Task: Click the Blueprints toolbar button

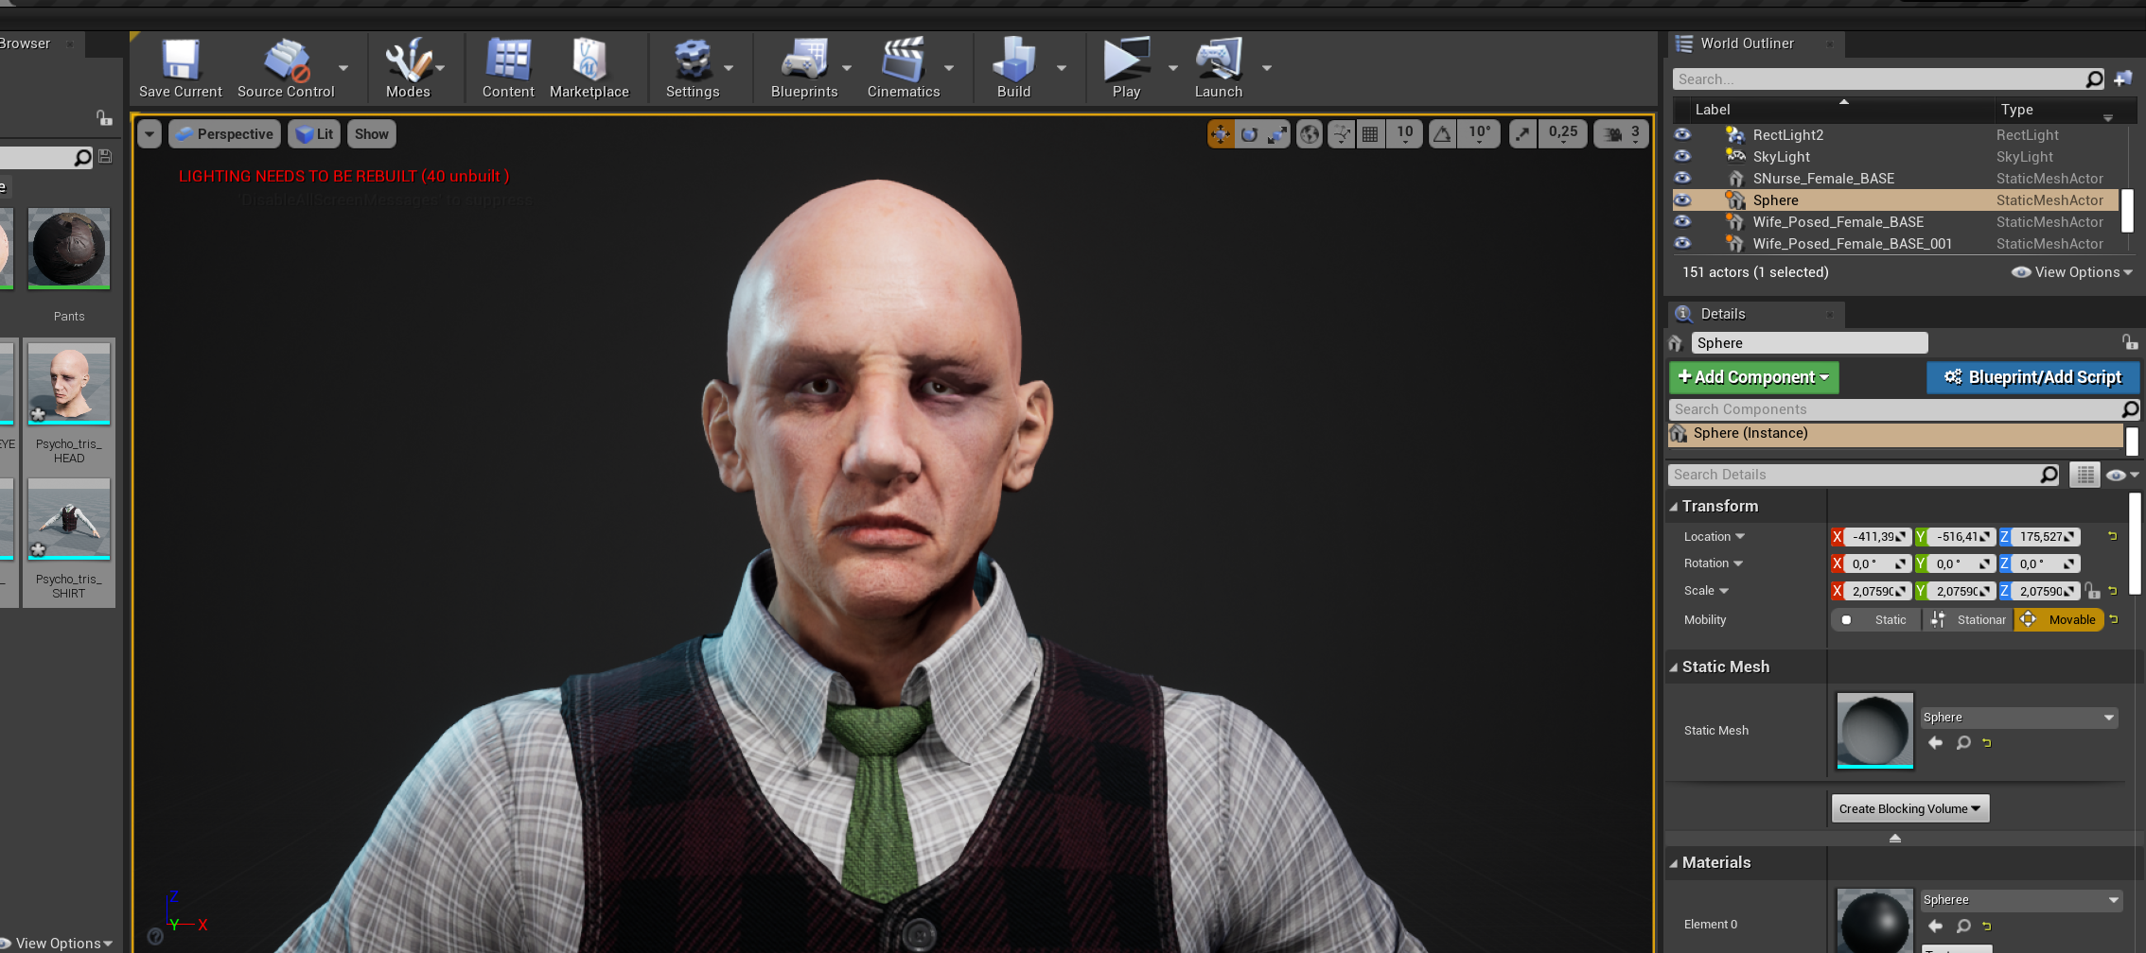Action: 804,68
